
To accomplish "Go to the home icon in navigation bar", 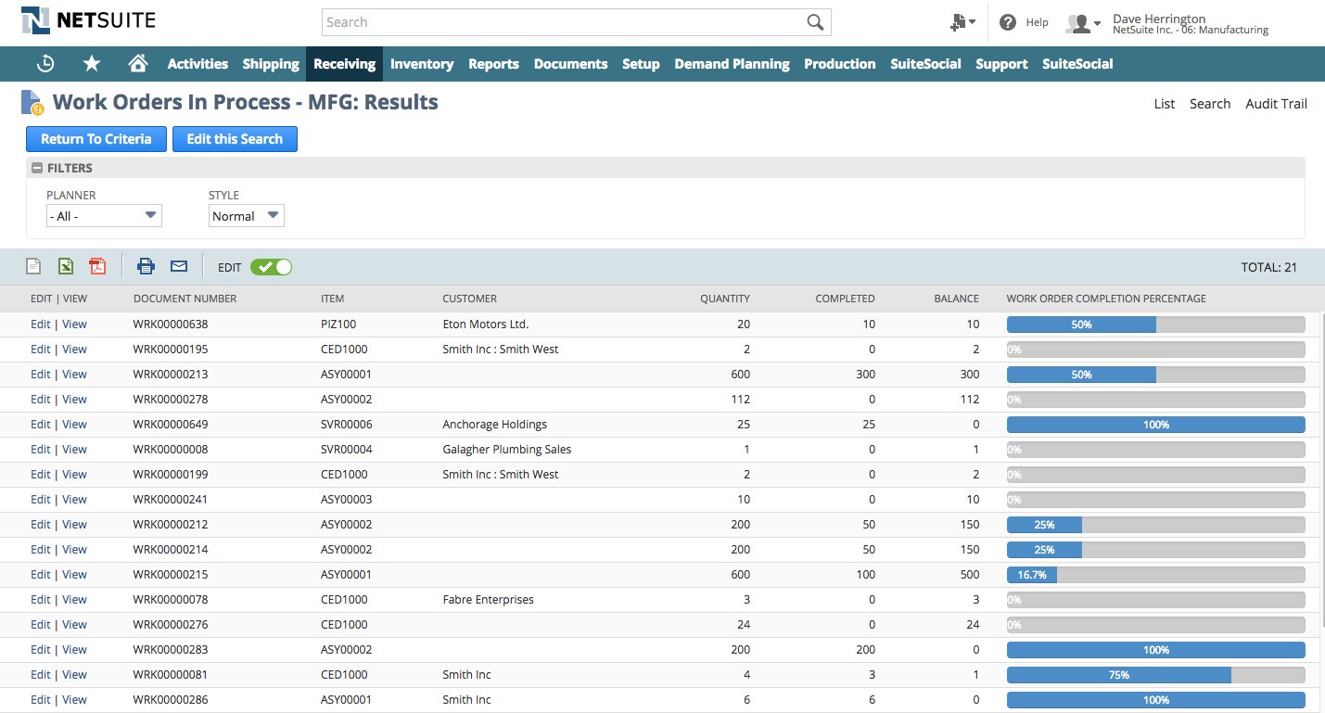I will [x=138, y=64].
